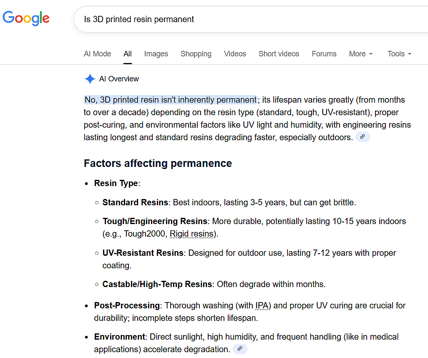Click the underlined IPA term

[262, 305]
